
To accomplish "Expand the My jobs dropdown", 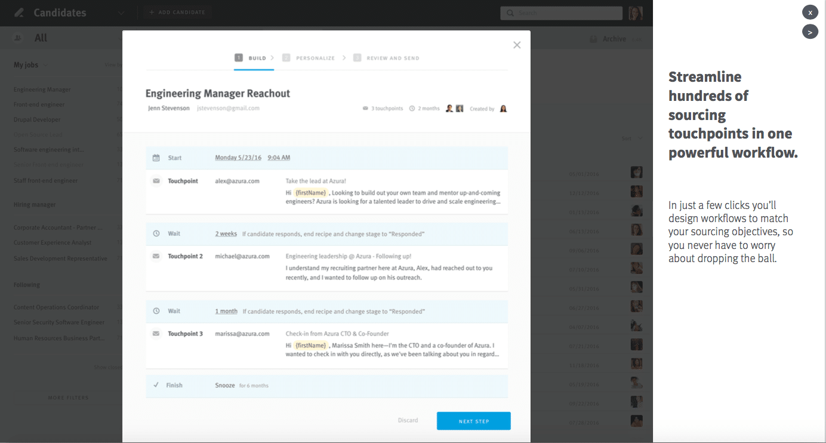I will coord(30,65).
